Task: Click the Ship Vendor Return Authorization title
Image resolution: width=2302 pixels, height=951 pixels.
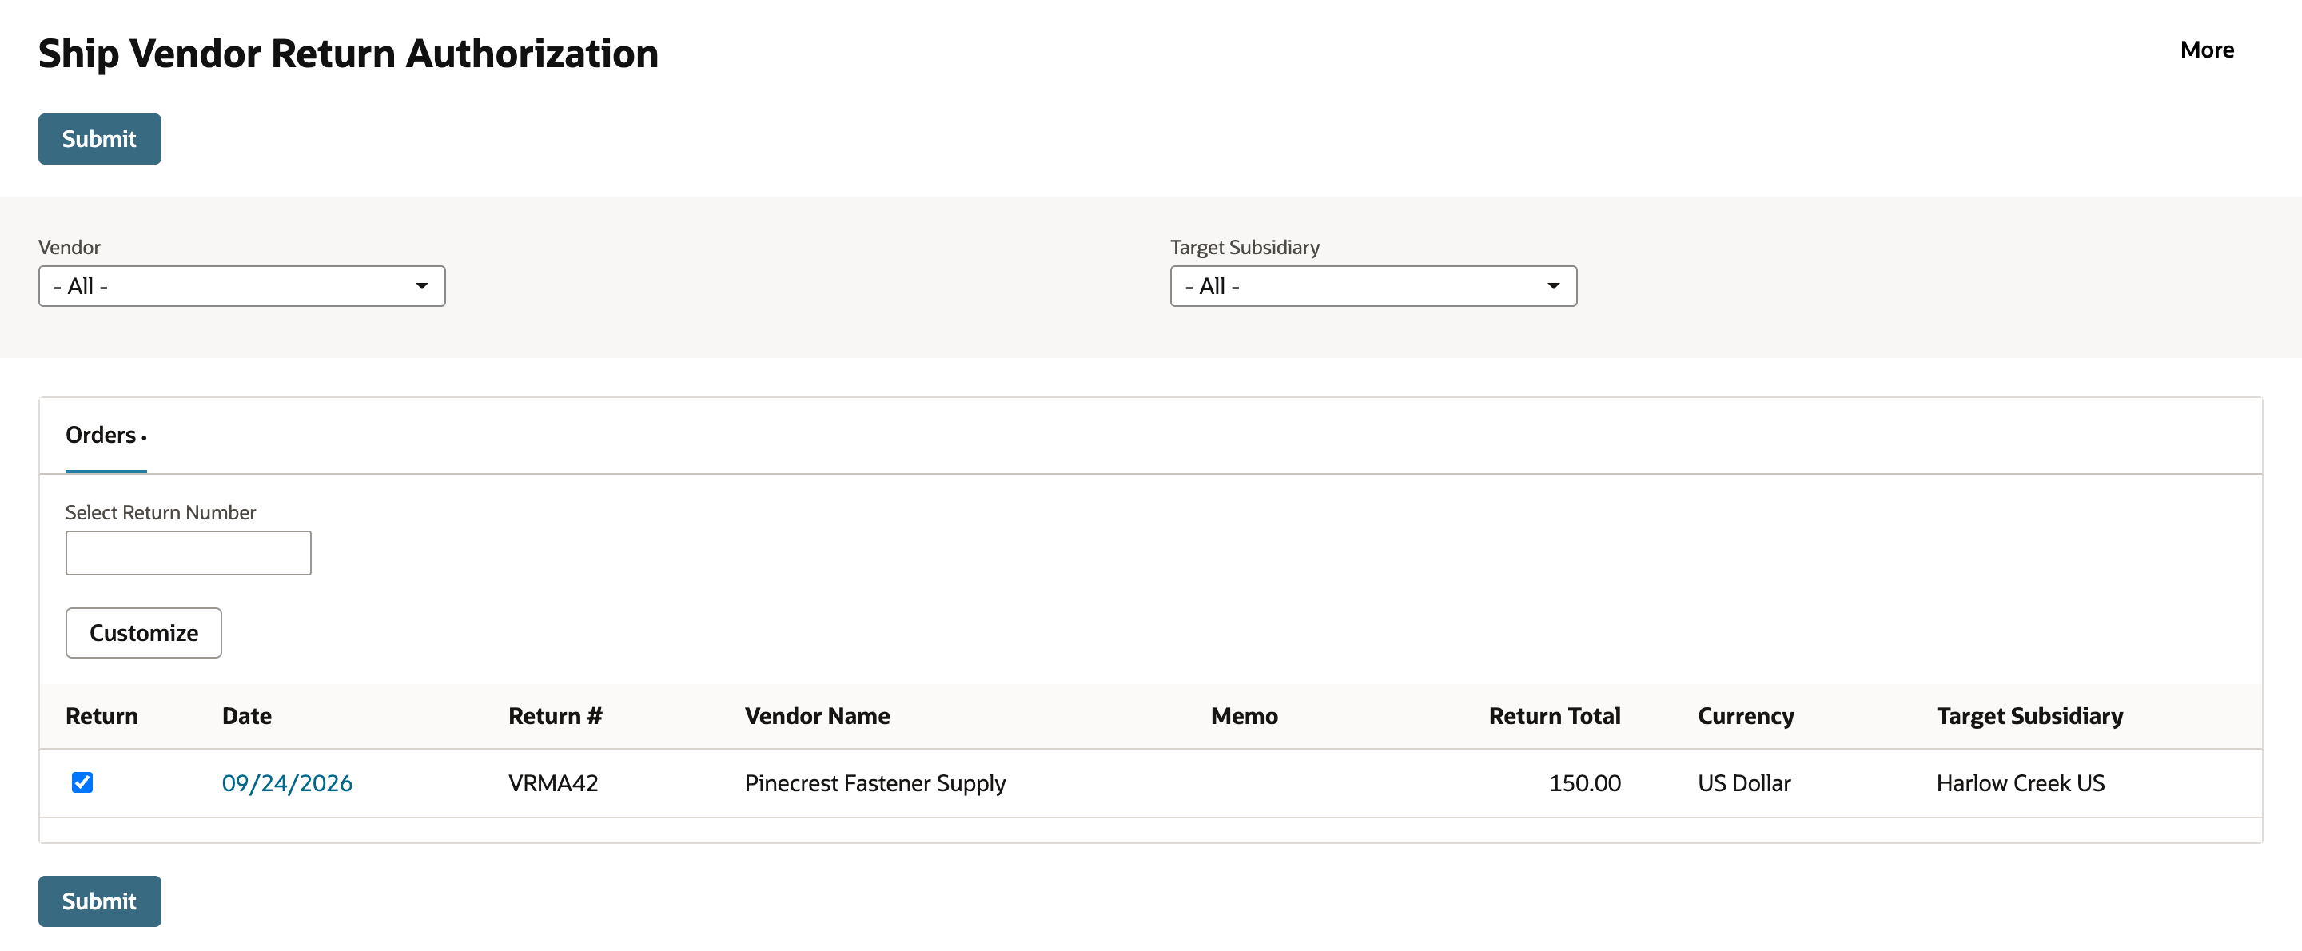Action: (348, 54)
